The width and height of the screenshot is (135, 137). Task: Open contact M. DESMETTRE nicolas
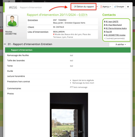[x=116, y=35]
